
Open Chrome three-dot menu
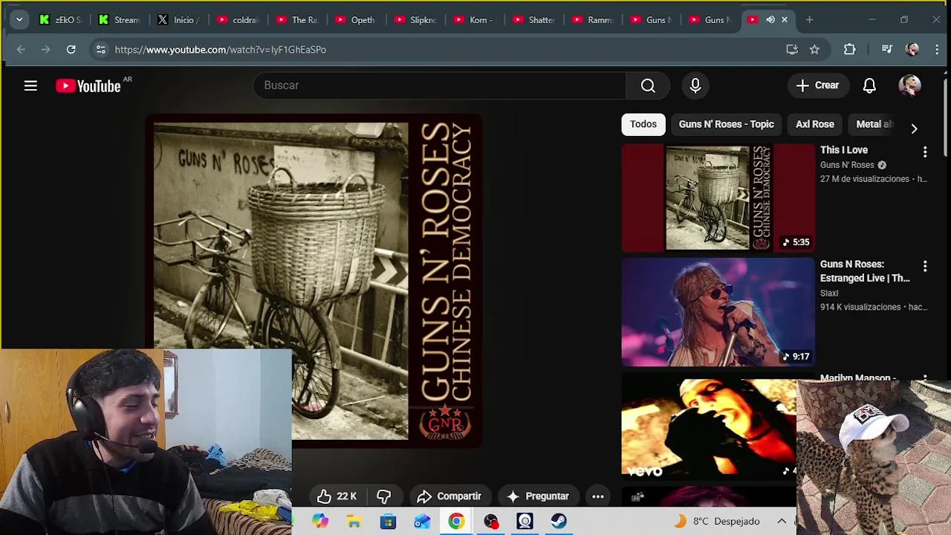tap(938, 50)
